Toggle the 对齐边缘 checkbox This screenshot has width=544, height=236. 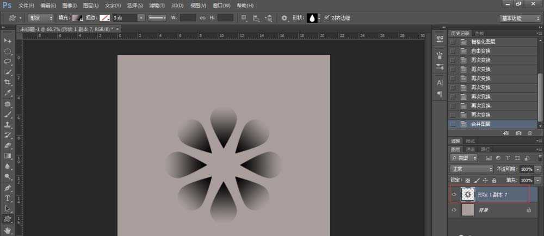tap(326, 18)
